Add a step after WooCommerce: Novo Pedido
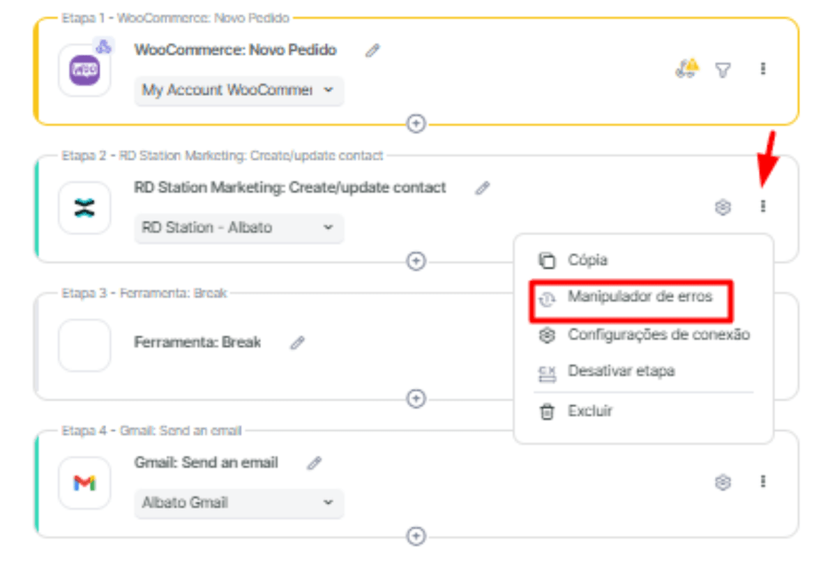The width and height of the screenshot is (837, 580). (x=416, y=123)
